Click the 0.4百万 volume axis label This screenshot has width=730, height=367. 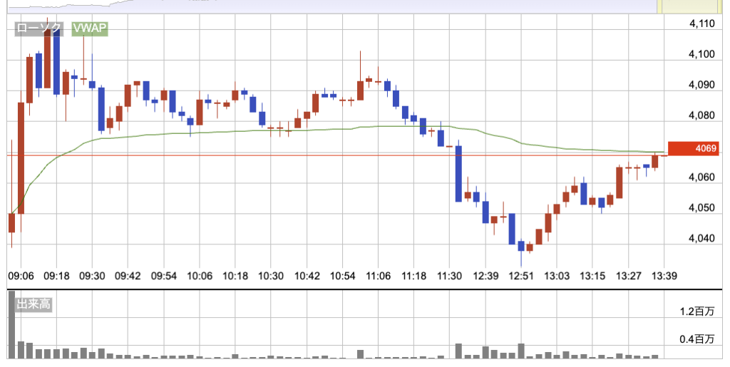point(698,338)
